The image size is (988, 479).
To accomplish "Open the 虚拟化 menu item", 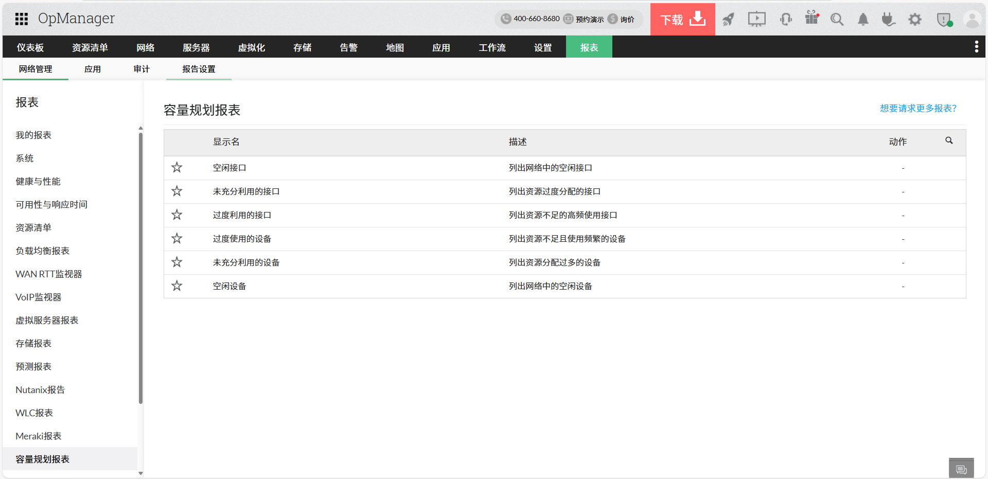I will point(252,47).
